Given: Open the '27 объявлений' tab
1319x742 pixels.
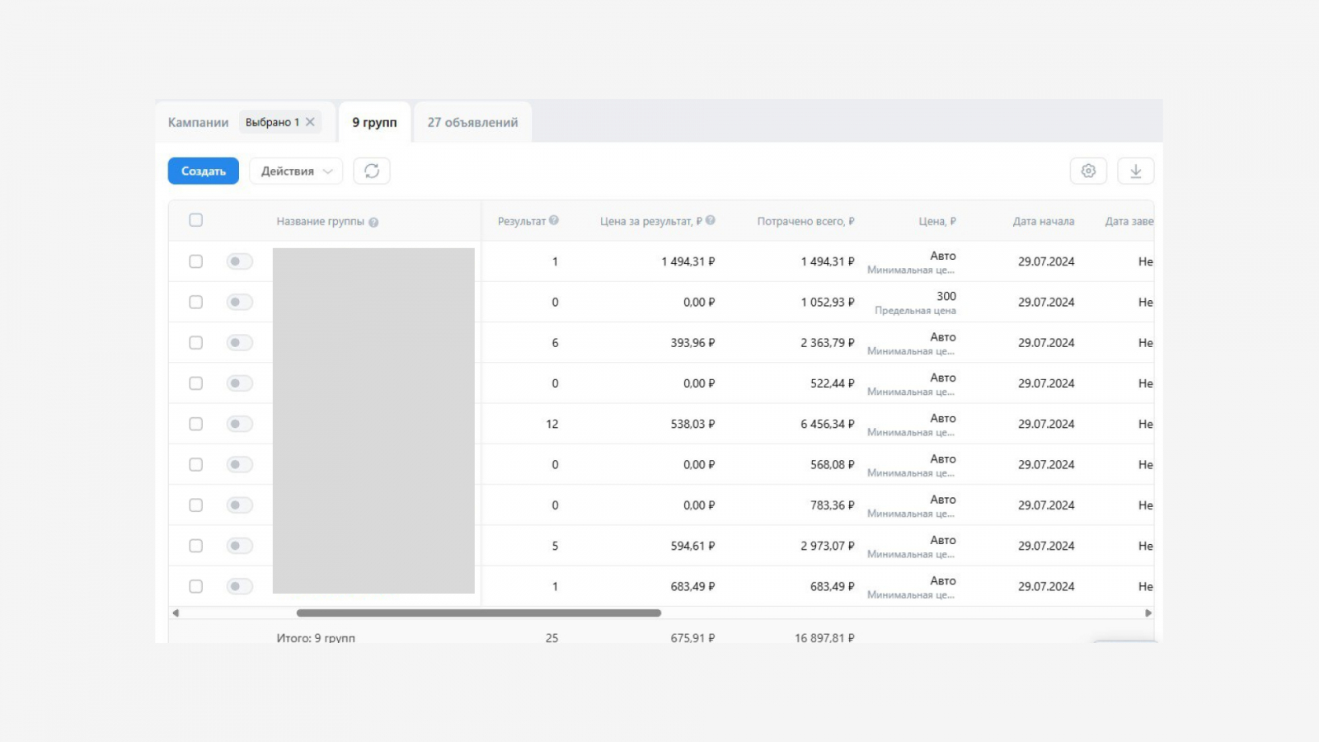Looking at the screenshot, I should click(x=472, y=122).
